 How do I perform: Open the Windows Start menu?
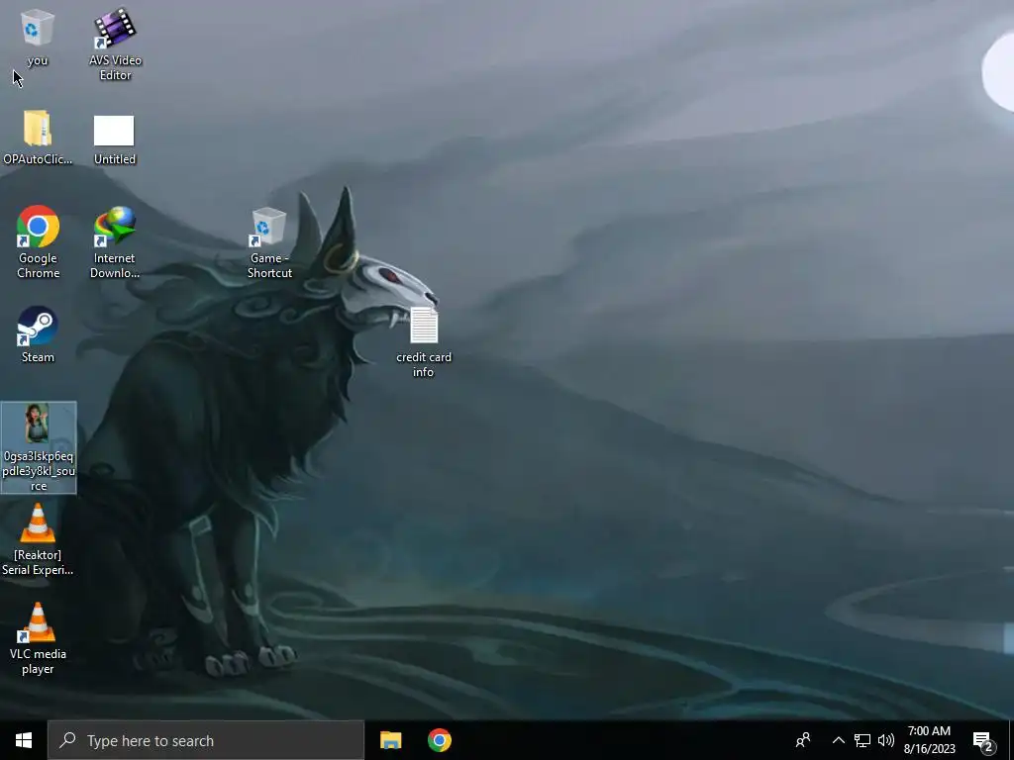click(24, 740)
